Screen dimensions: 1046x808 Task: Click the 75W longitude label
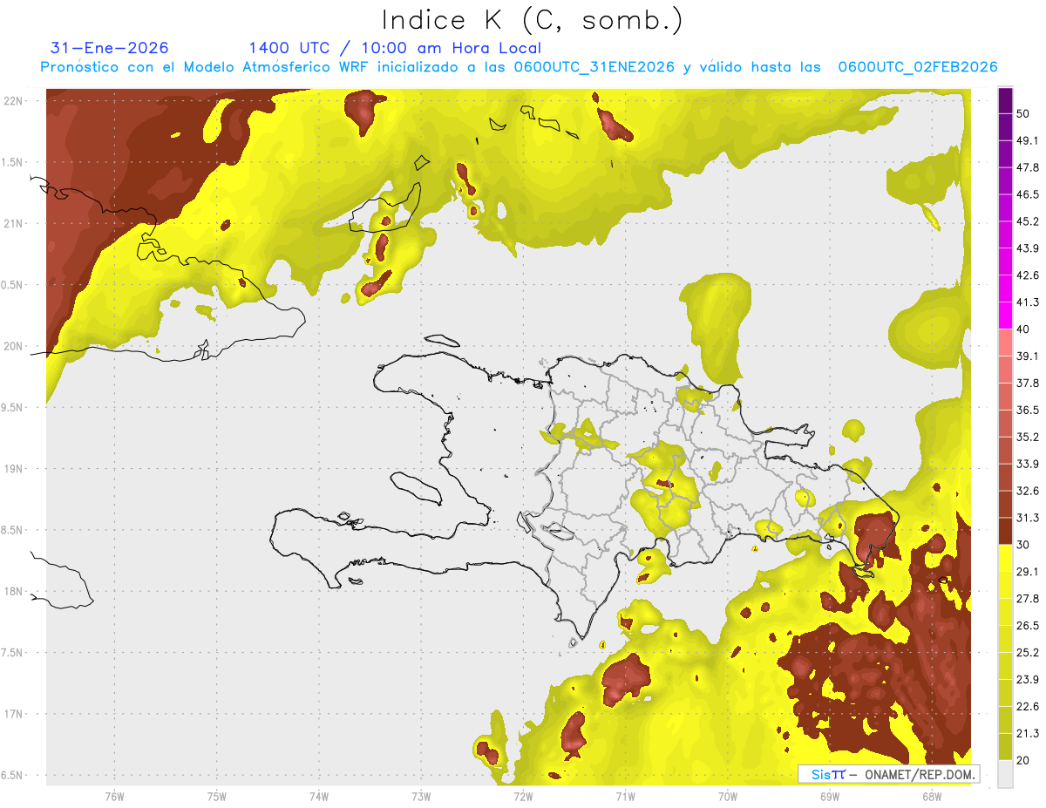point(216,796)
